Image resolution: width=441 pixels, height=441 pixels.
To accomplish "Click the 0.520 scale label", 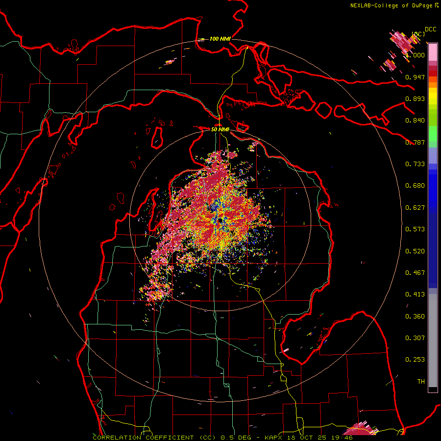I will click(415, 251).
